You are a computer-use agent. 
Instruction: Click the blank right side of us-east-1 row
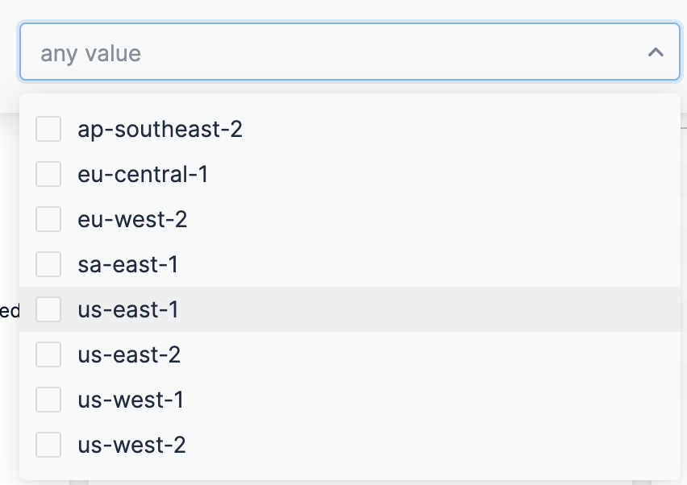point(484,309)
